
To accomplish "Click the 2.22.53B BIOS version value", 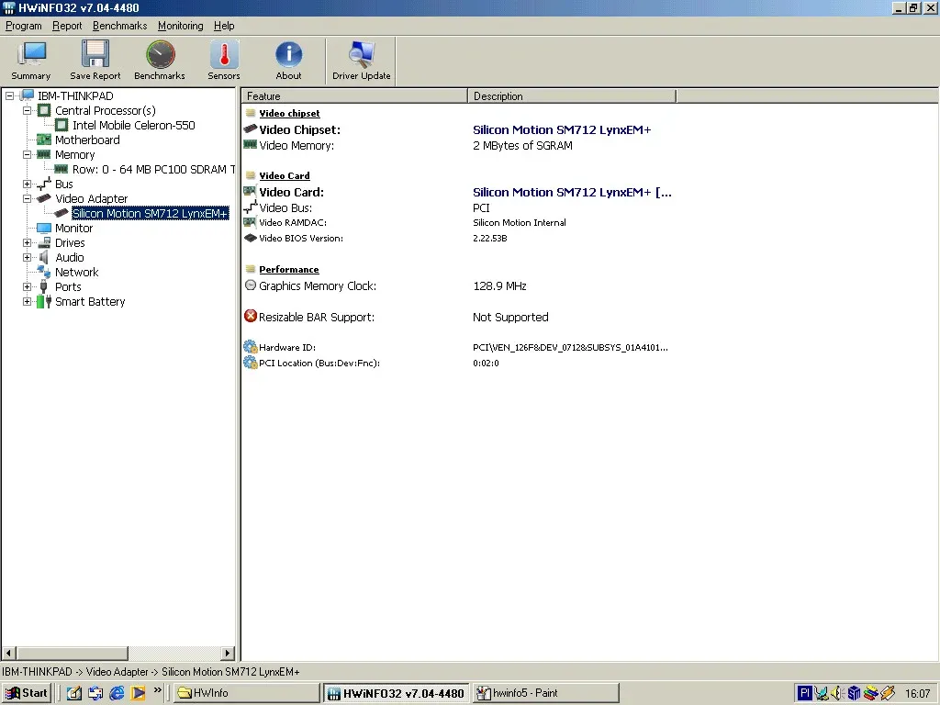I will tap(490, 238).
